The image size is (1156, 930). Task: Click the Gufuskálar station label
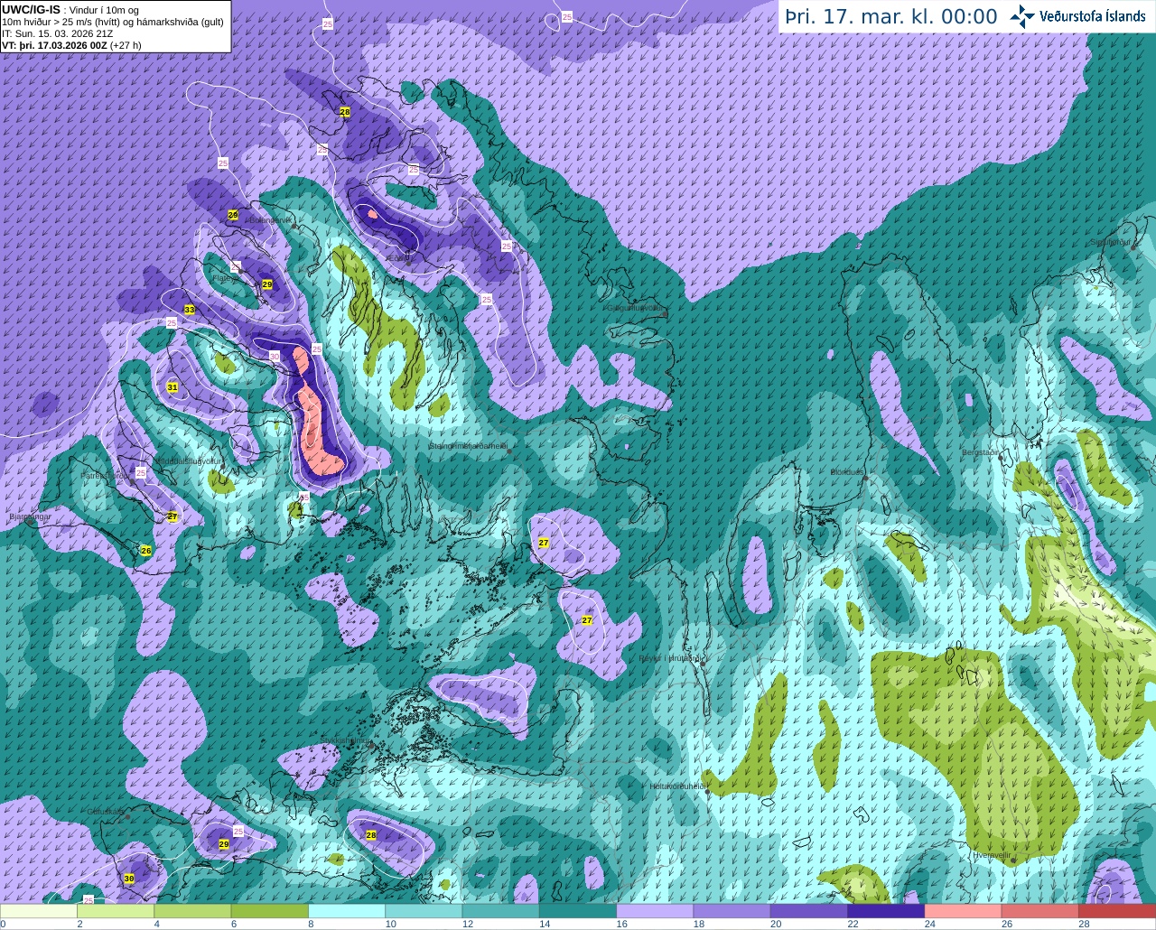click(x=106, y=812)
